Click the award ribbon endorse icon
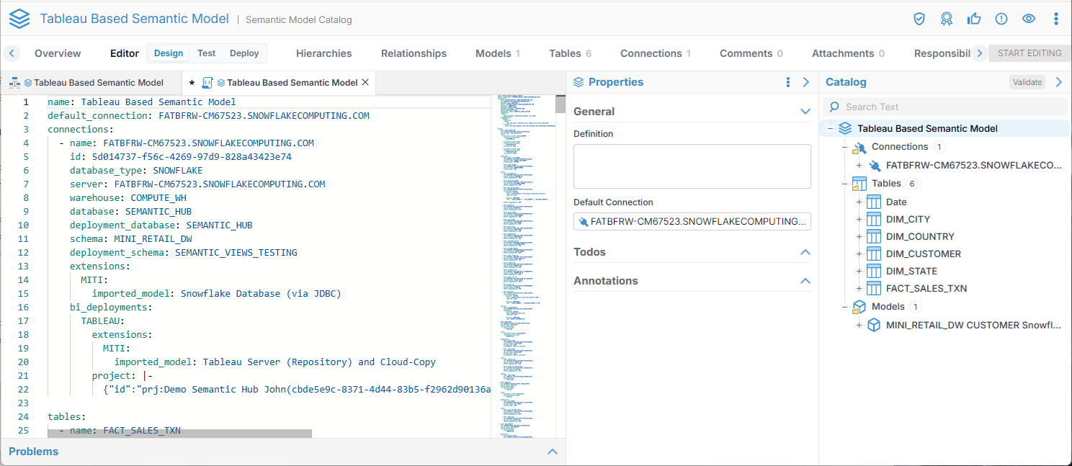This screenshot has width=1072, height=466. 947,19
